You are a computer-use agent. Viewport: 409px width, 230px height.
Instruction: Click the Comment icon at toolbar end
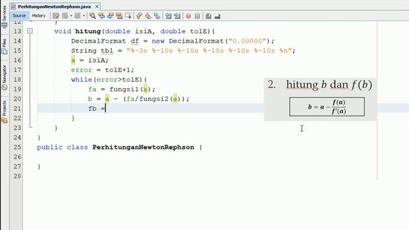[217, 16]
